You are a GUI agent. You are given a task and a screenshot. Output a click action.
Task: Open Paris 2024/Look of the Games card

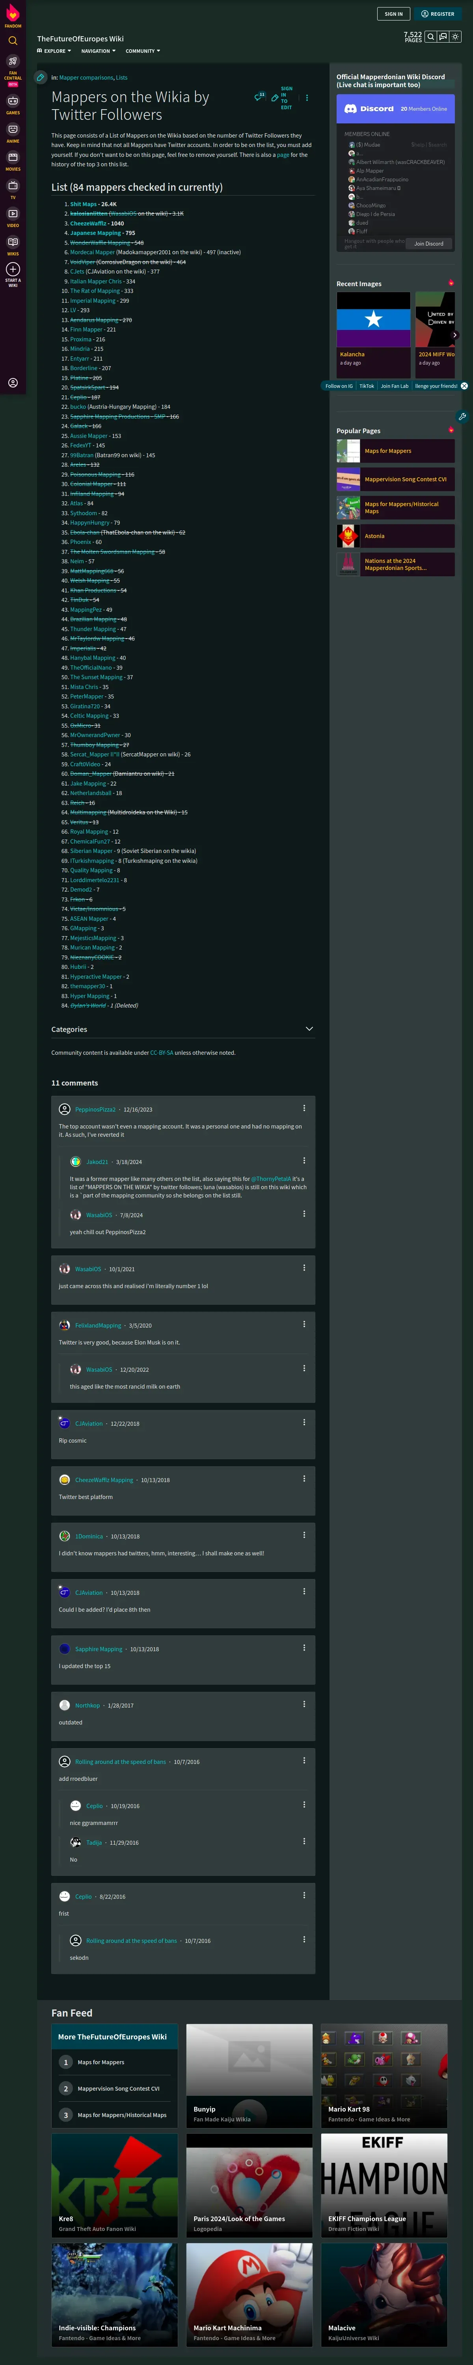tap(249, 2185)
